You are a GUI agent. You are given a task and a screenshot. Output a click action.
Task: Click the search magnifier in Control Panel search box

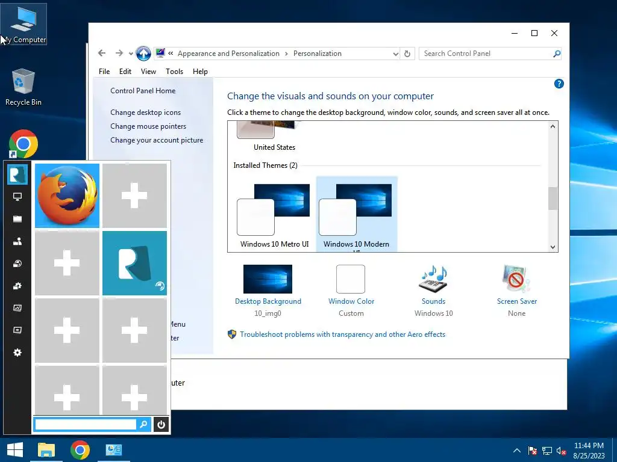[x=556, y=54]
